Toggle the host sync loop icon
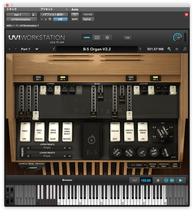Image resolution: width=194 pixels, height=212 pixels. 166,180
